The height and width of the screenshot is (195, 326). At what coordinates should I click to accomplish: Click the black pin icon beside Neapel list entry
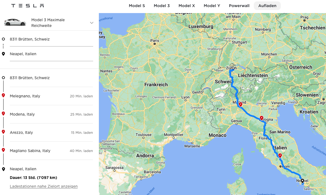click(x=3, y=169)
